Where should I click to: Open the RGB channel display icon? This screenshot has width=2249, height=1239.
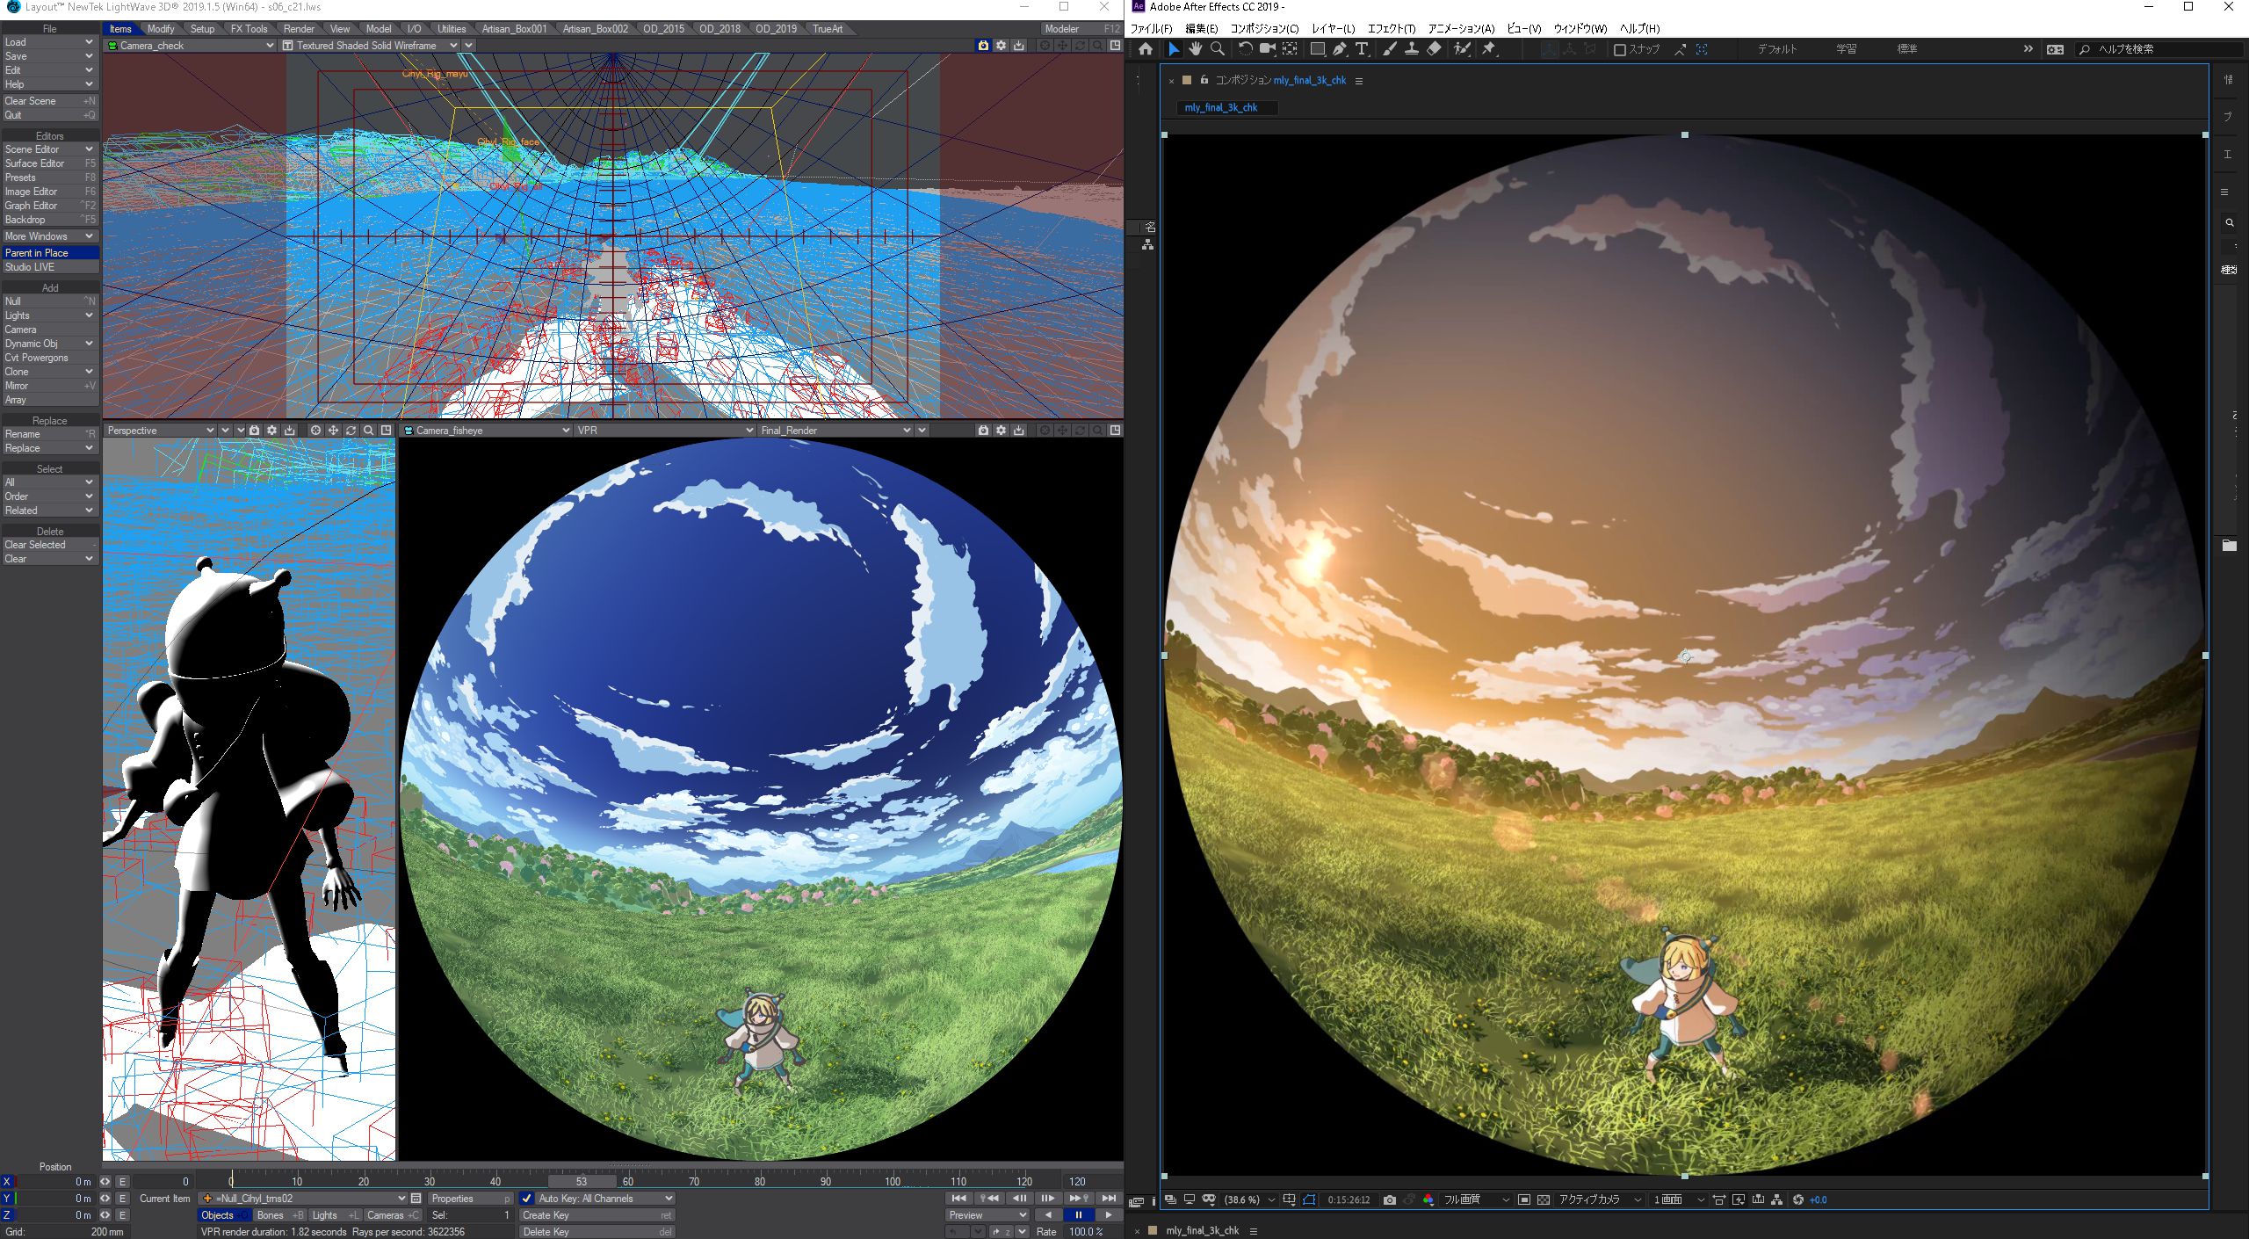click(x=1428, y=1199)
